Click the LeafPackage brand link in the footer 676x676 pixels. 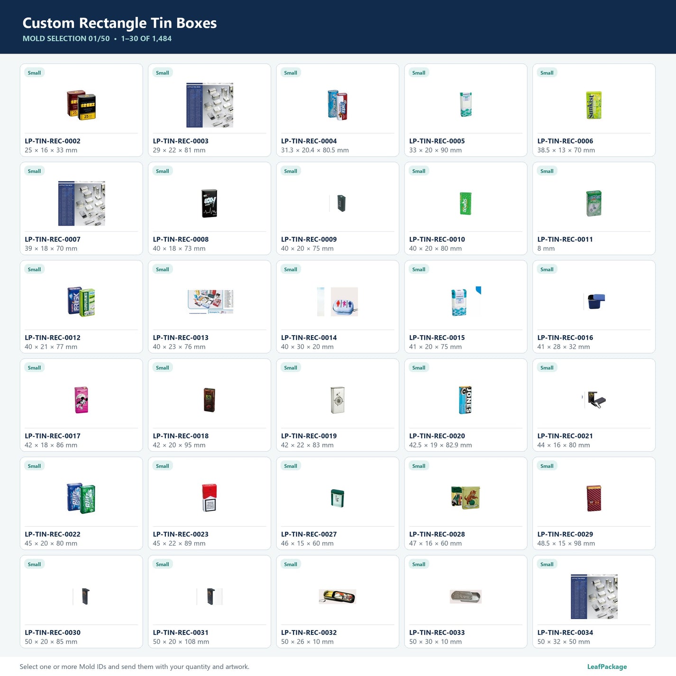607,667
